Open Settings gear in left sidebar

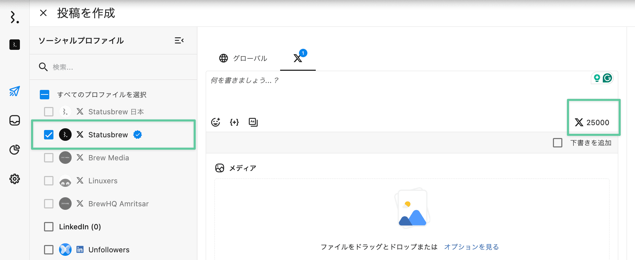[15, 179]
